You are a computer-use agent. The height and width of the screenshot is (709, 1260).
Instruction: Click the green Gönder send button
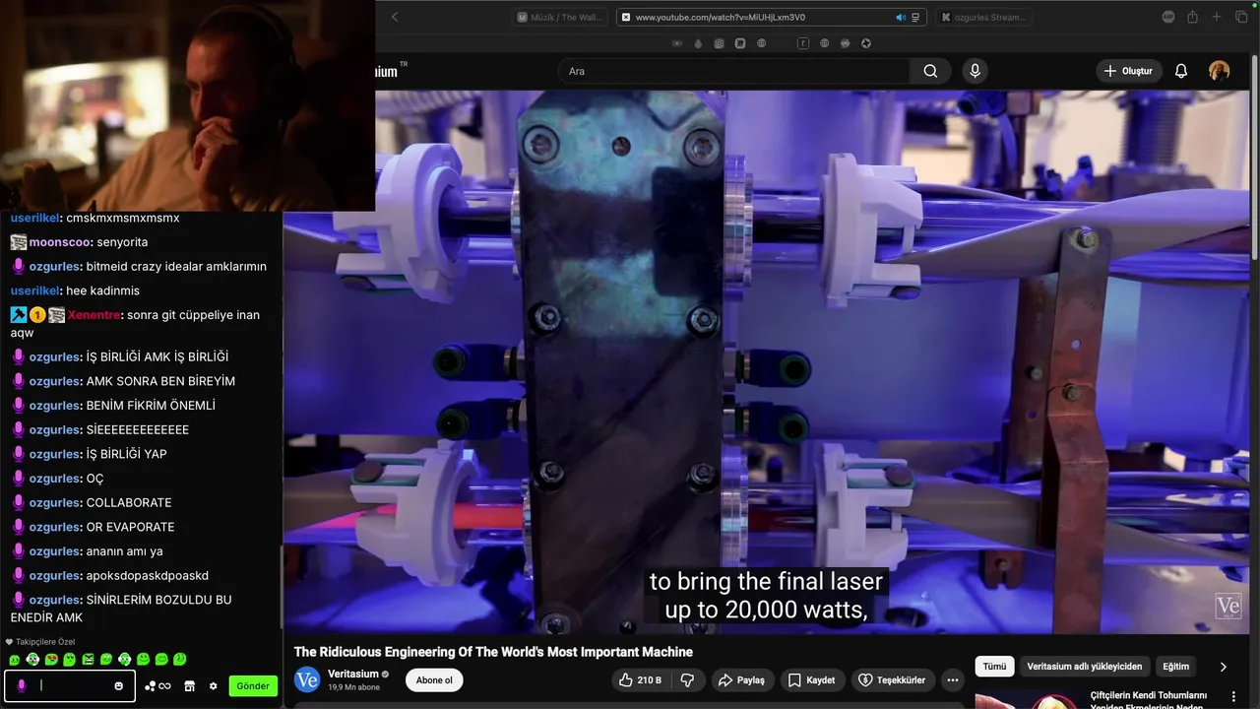click(x=253, y=686)
